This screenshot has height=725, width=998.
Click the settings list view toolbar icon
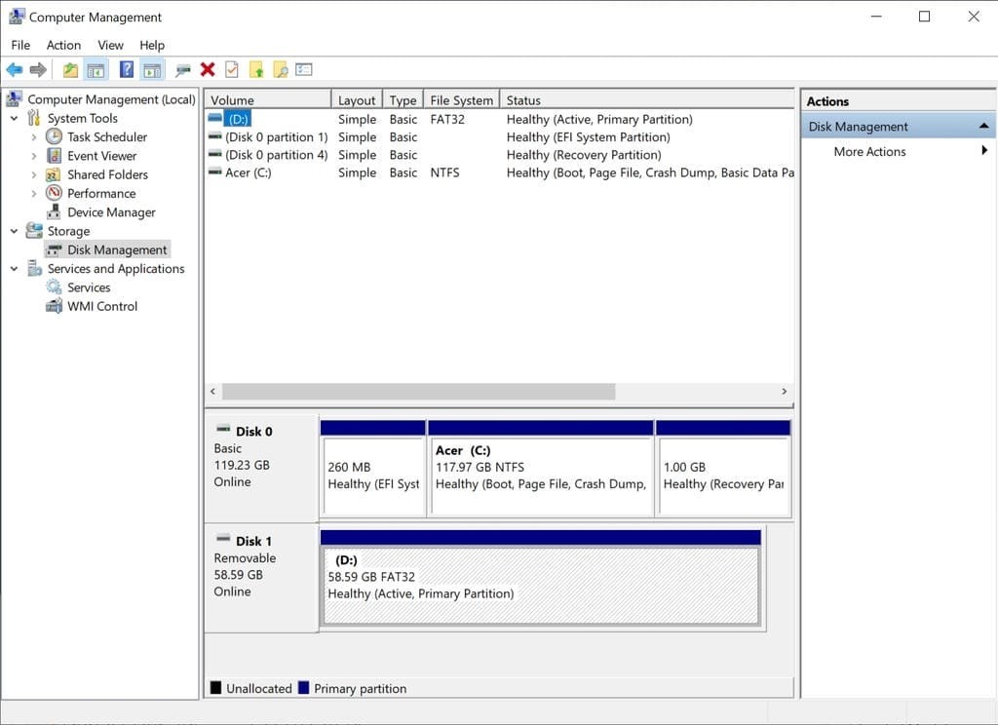point(304,69)
